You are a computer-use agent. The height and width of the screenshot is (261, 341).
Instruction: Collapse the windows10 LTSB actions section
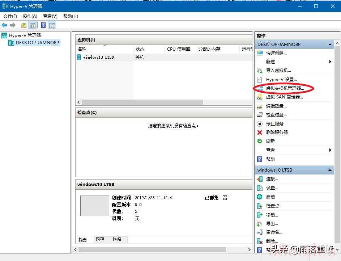coord(330,170)
